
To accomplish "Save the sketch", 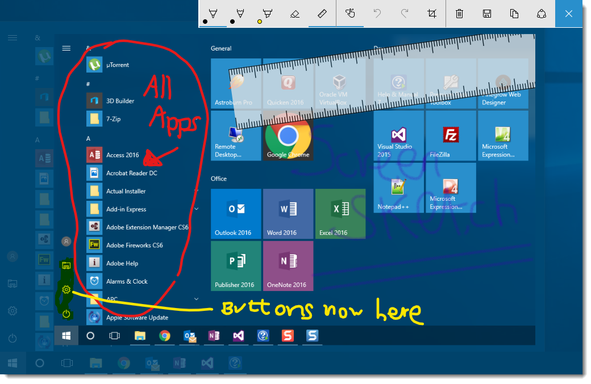I will coord(486,14).
